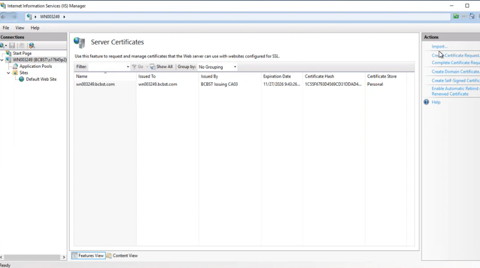Click the Default Web Site globe icon
480x268 pixels.
coord(21,79)
